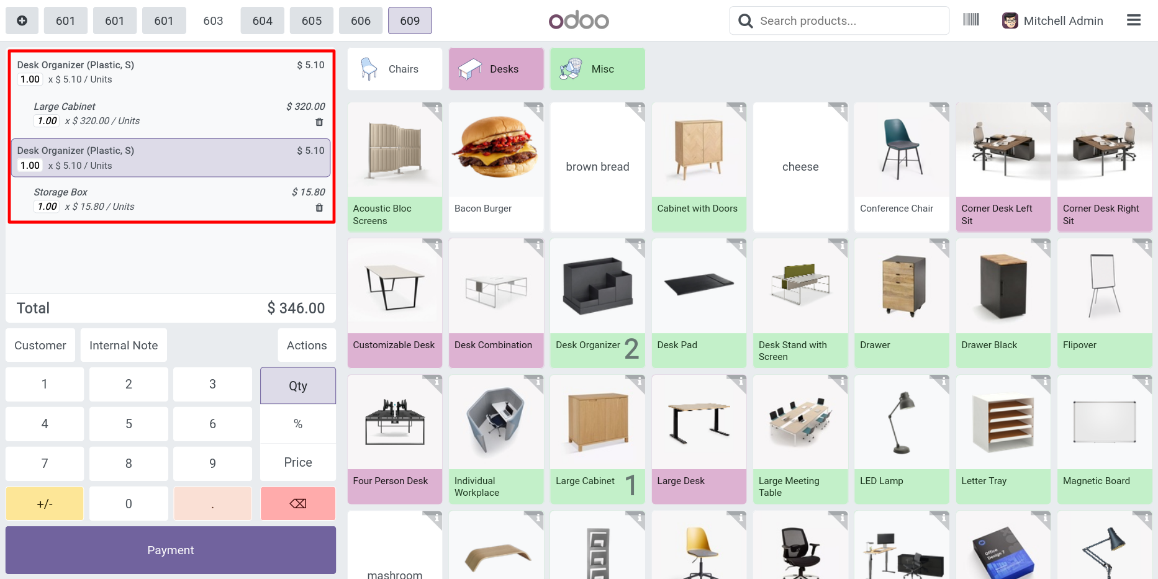The image size is (1158, 579).
Task: Show info for the Bacon Burger product
Action: point(535,110)
